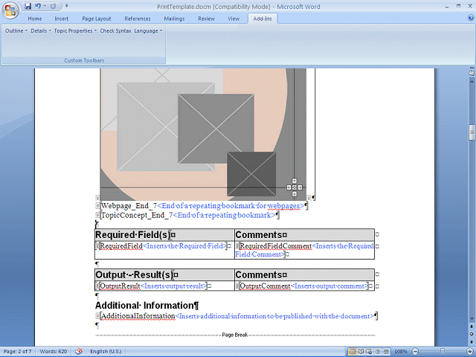Expand the Outline dropdown menu
476x357 pixels.
[16, 30]
